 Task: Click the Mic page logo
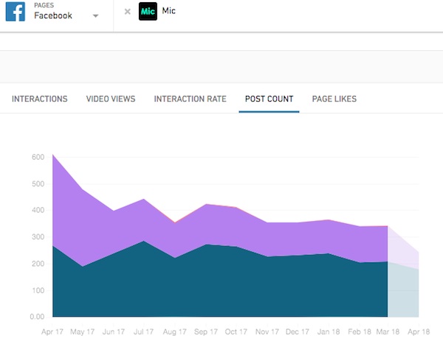(x=148, y=13)
